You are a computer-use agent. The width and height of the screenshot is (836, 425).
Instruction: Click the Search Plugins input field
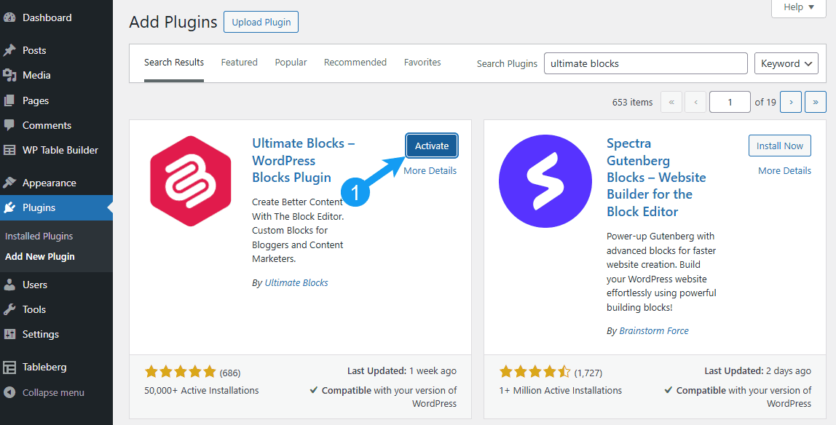click(646, 63)
